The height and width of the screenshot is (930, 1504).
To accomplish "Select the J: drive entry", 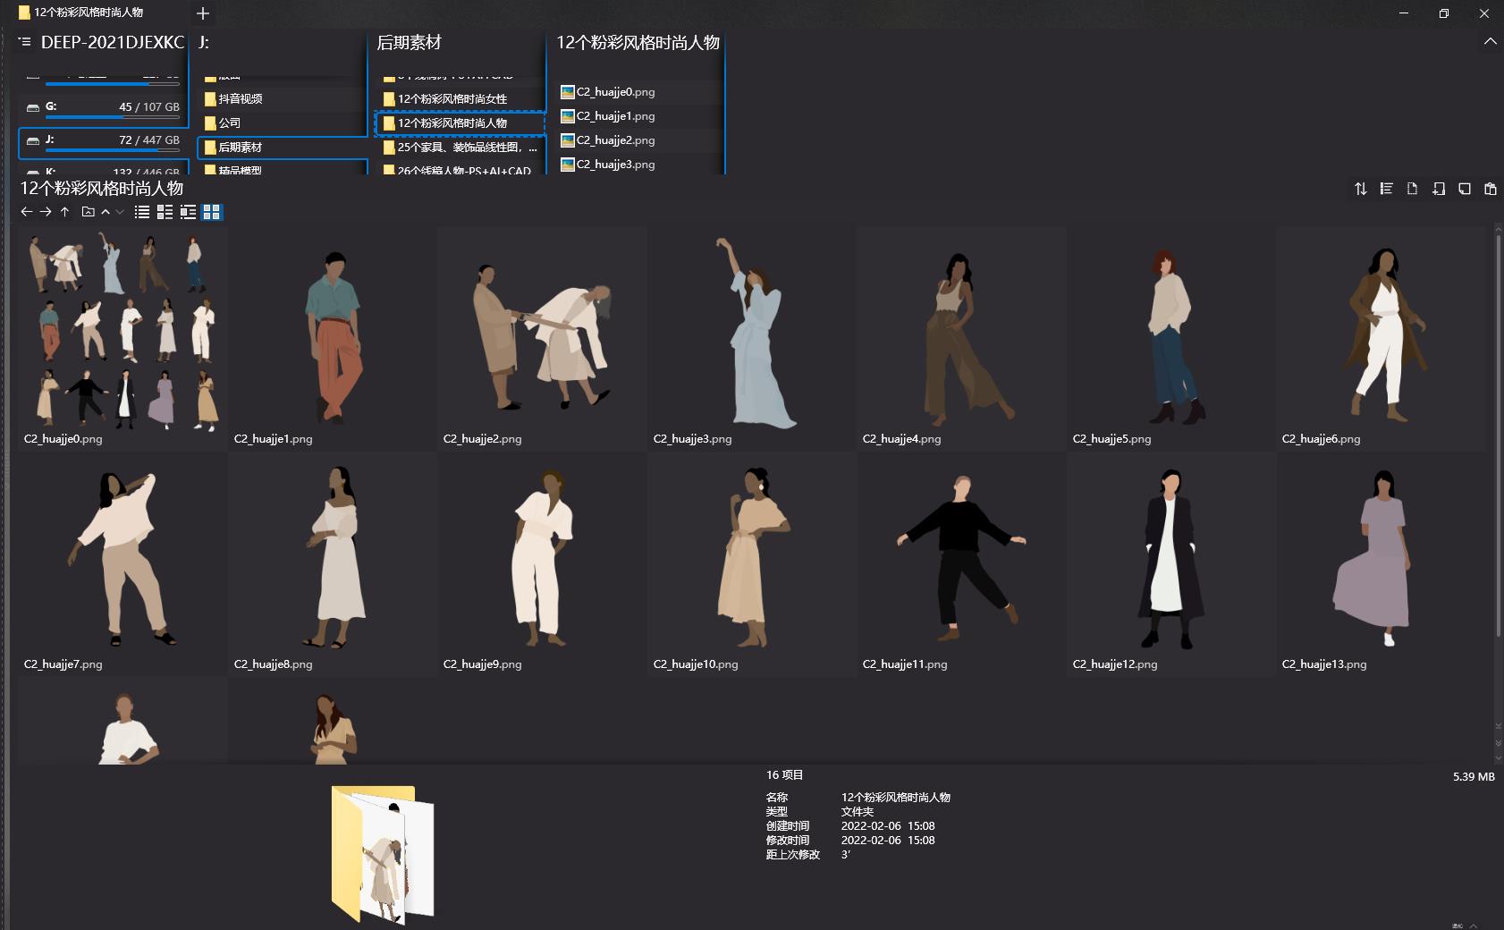I will coord(103,140).
